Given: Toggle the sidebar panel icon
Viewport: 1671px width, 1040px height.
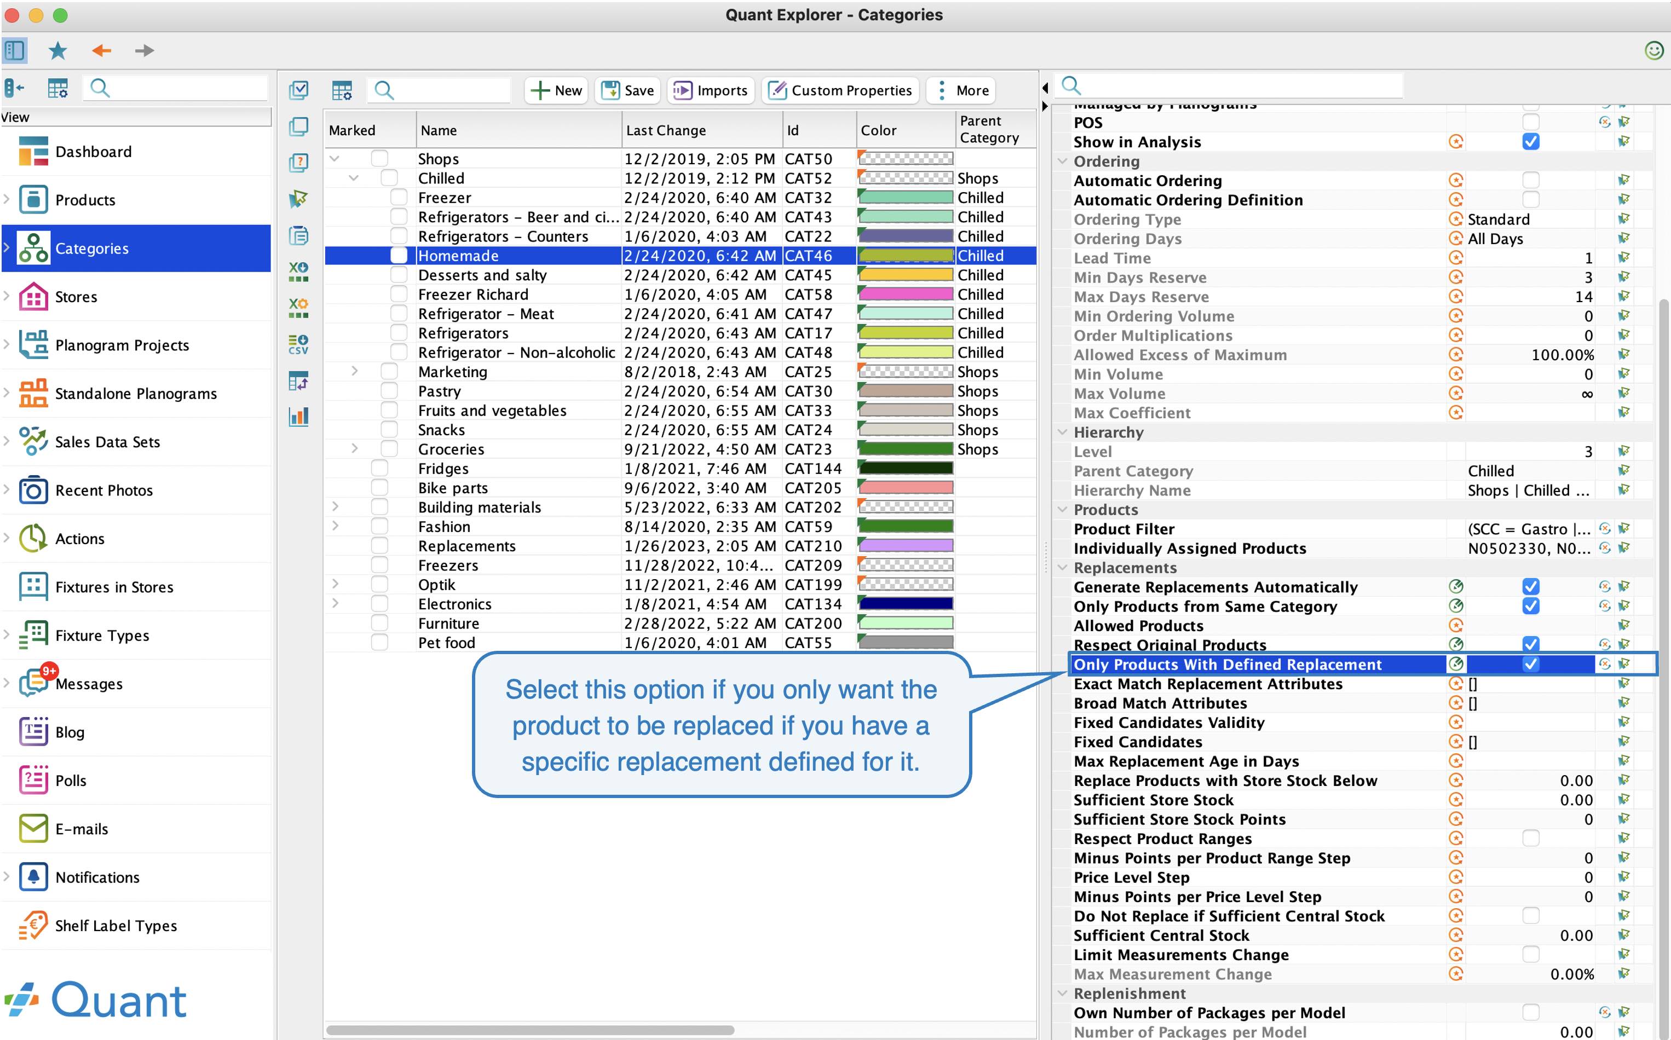Looking at the screenshot, I should pos(14,50).
